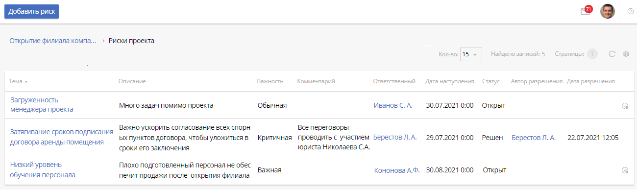
Task: Click page number 1 in pagination
Action: (x=592, y=54)
